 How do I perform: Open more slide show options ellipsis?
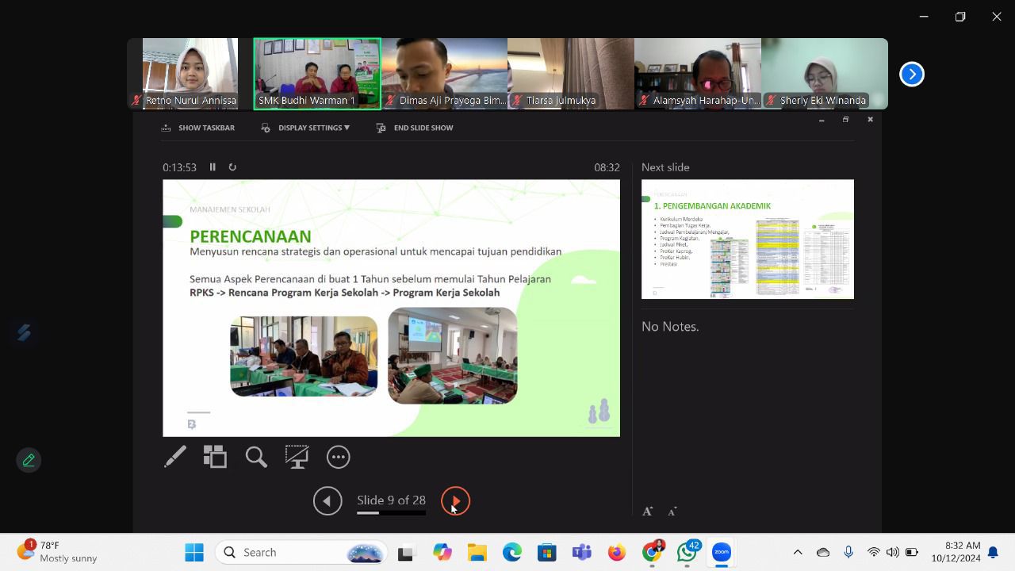[x=339, y=456]
